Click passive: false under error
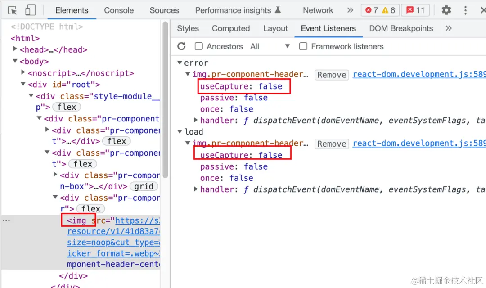The image size is (486, 288). 234,98
